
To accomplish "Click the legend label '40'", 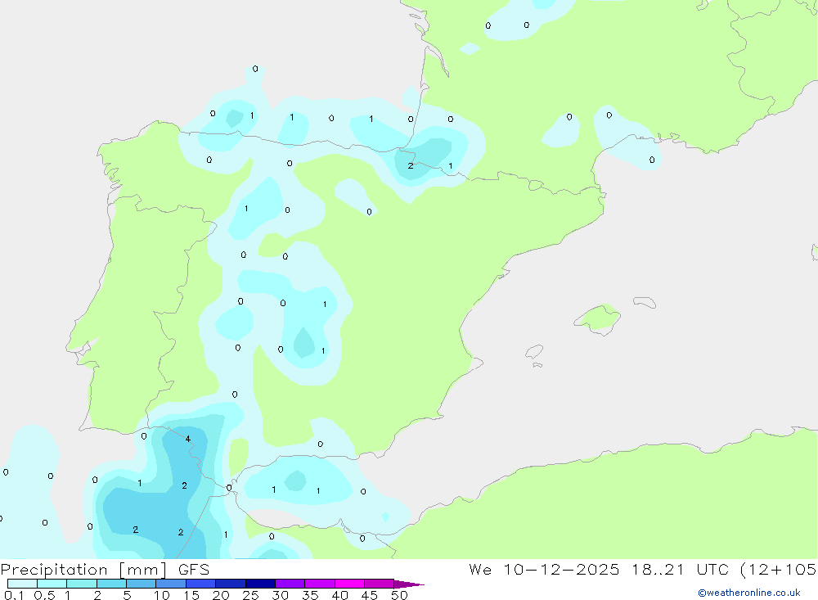I will (x=340, y=595).
